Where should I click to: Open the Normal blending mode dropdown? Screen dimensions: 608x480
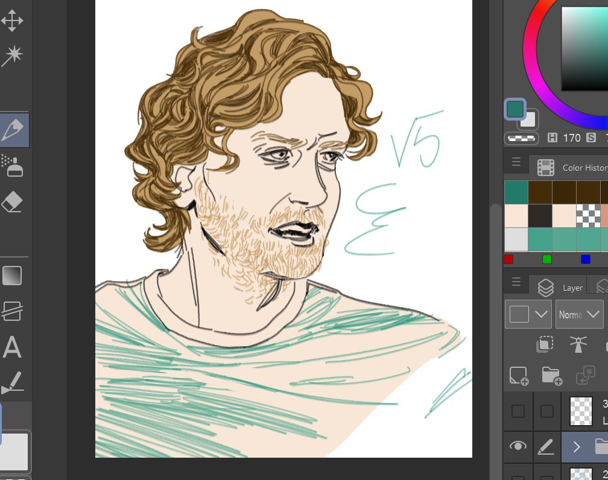579,314
